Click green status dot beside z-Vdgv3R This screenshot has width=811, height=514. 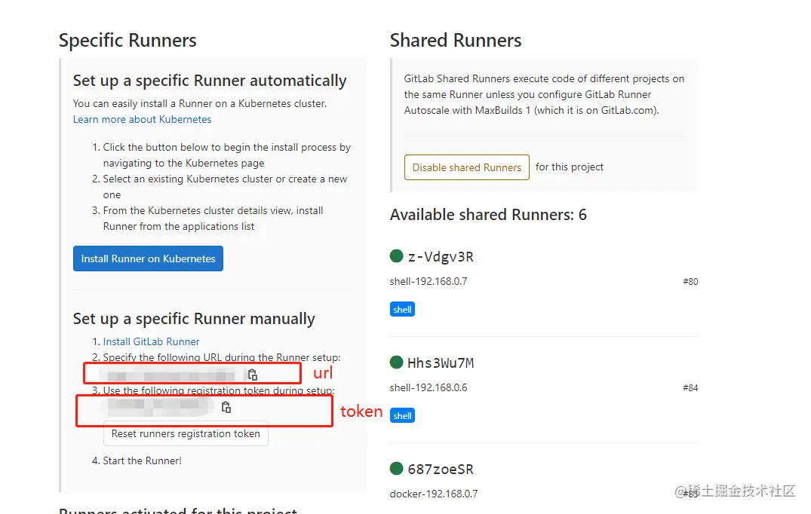[396, 255]
